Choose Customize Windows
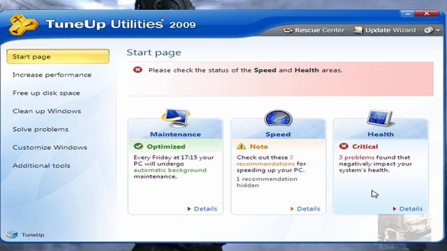Image resolution: width=447 pixels, height=251 pixels. [50, 147]
